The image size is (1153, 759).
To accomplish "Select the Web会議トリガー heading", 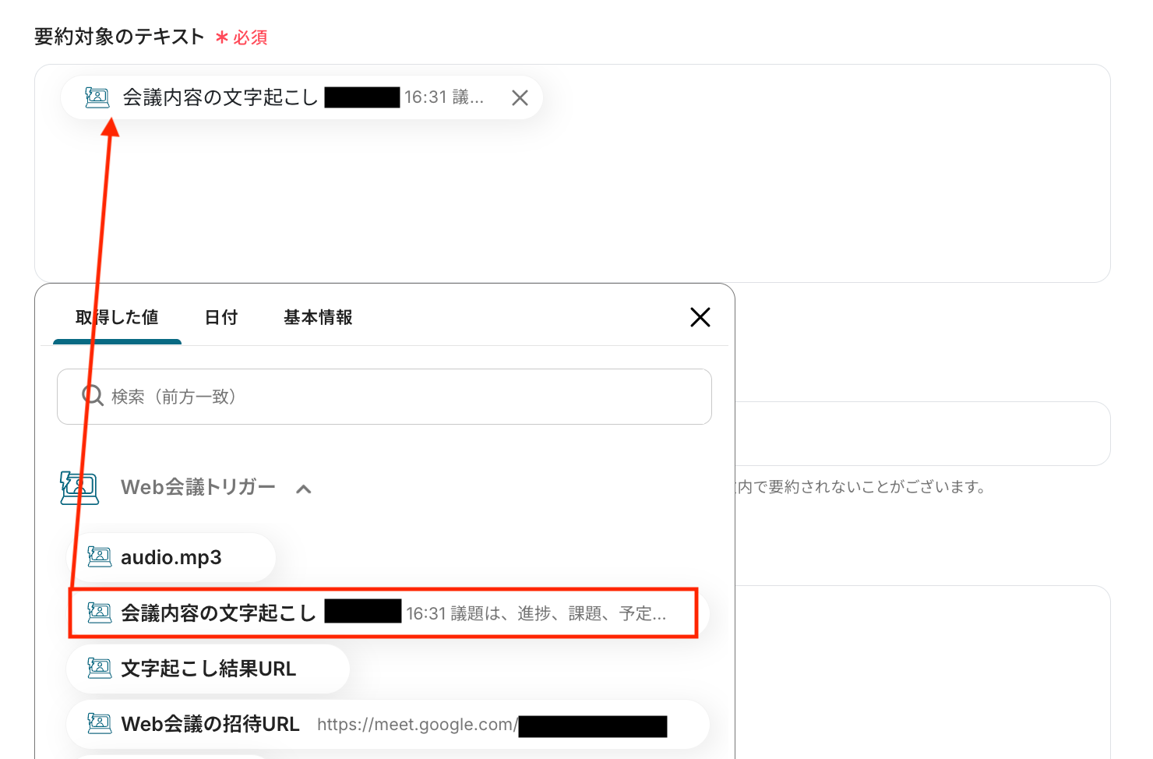I will click(x=198, y=488).
